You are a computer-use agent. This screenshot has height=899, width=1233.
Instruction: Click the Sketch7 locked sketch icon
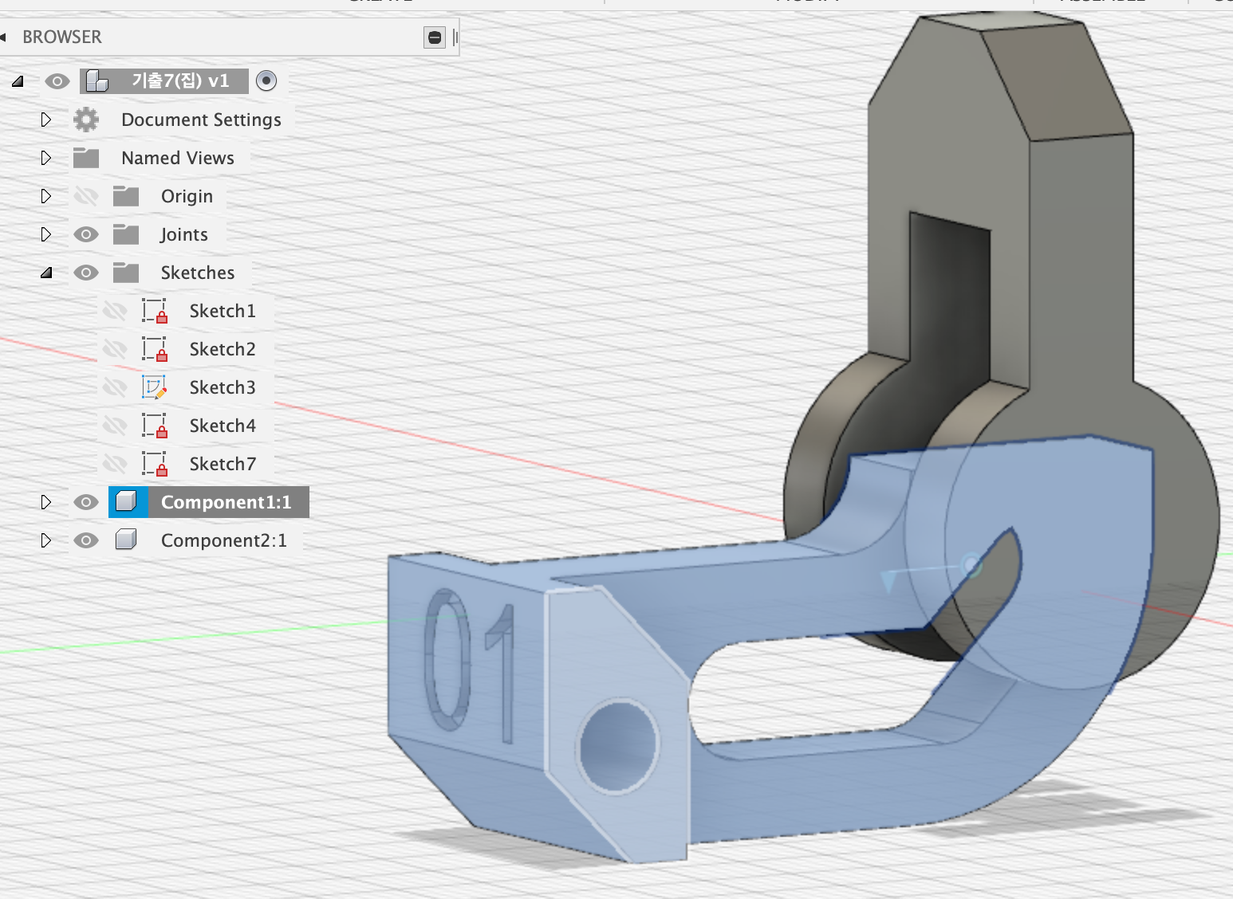pyautogui.click(x=155, y=464)
